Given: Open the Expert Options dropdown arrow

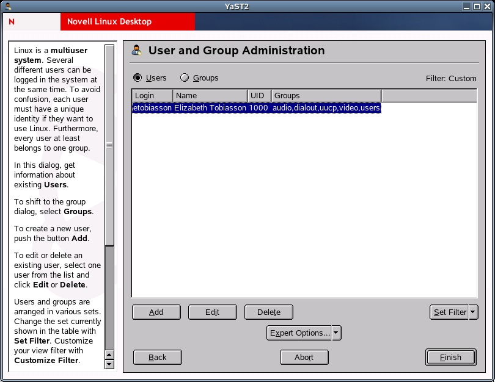Looking at the screenshot, I should tap(336, 333).
